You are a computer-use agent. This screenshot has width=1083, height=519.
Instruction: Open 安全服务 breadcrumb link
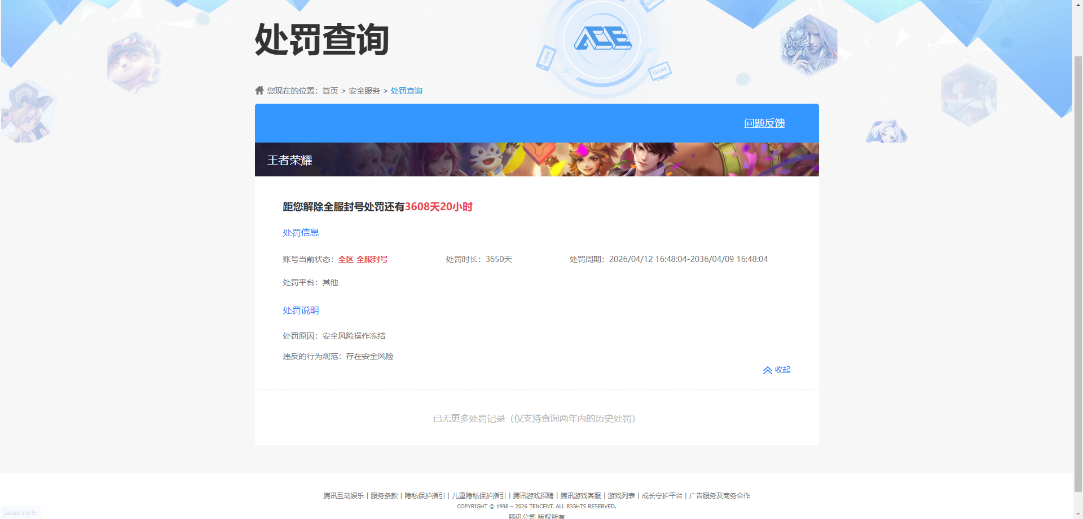364,91
